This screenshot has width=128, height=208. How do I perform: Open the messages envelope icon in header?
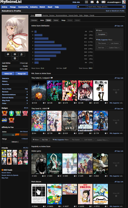(92, 2)
